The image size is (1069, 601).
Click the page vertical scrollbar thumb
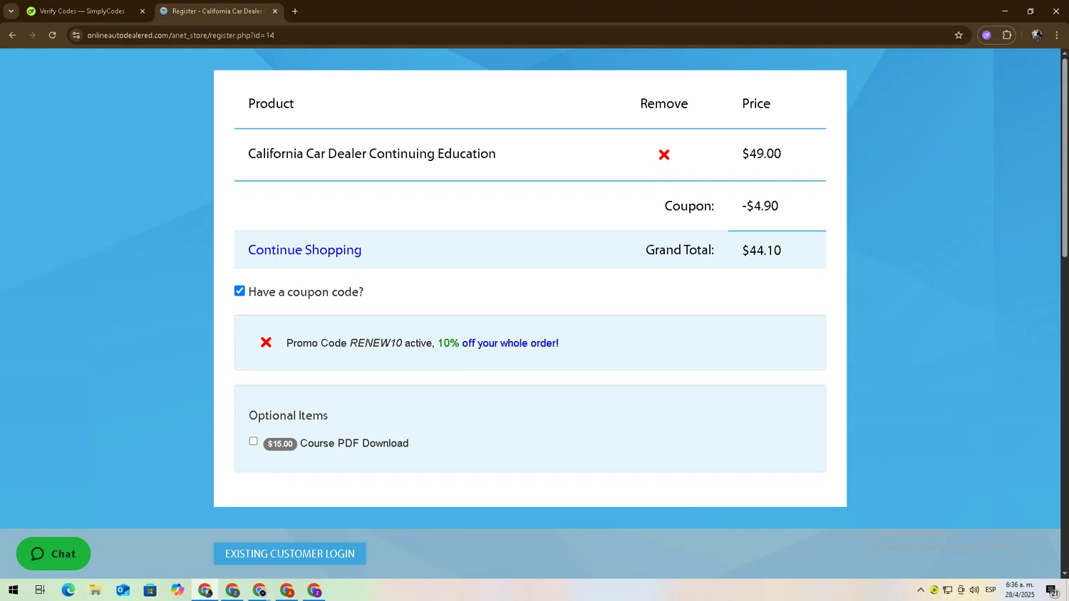tap(1065, 157)
